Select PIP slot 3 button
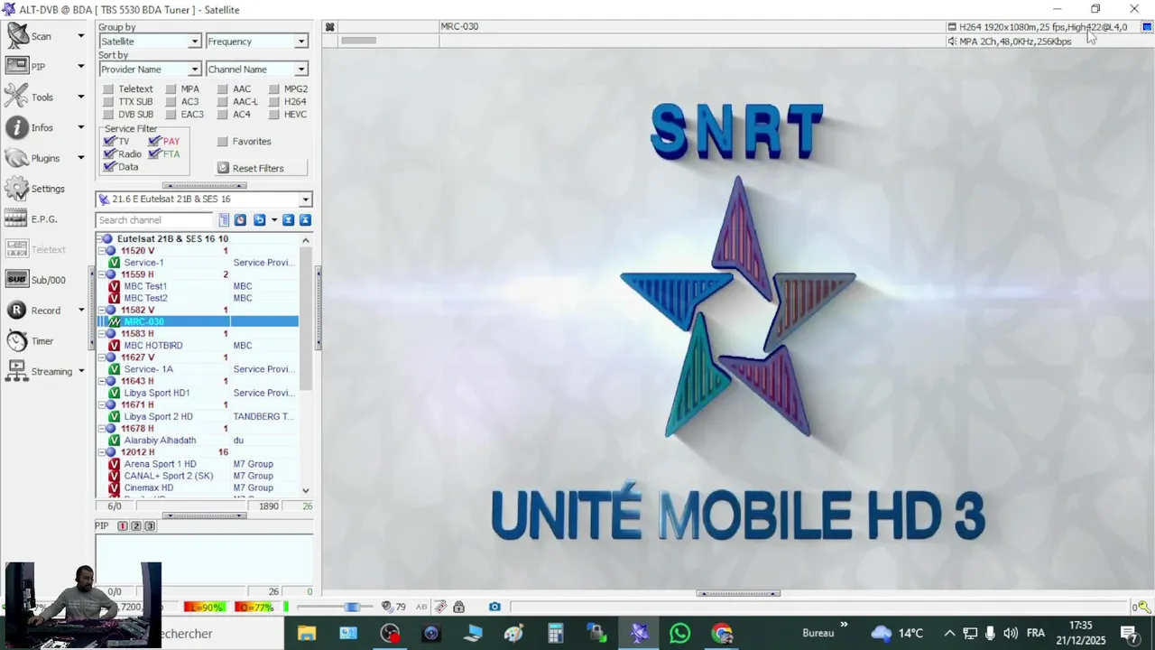Screen dimensions: 1155x650 (x=150, y=526)
